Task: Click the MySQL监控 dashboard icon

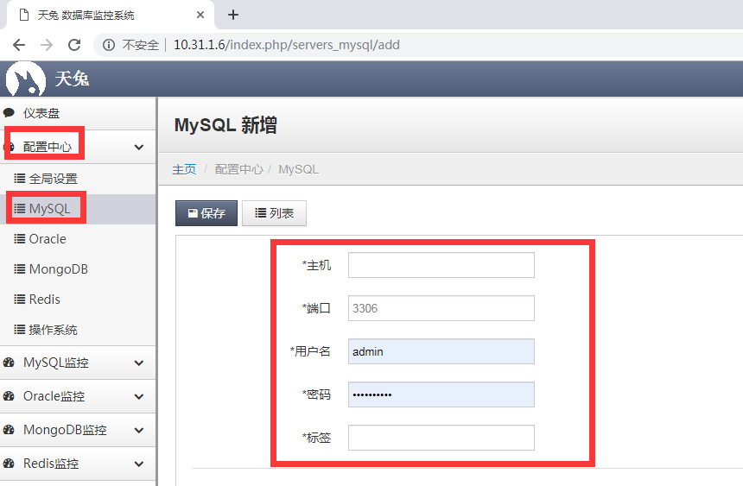Action: pos(9,363)
